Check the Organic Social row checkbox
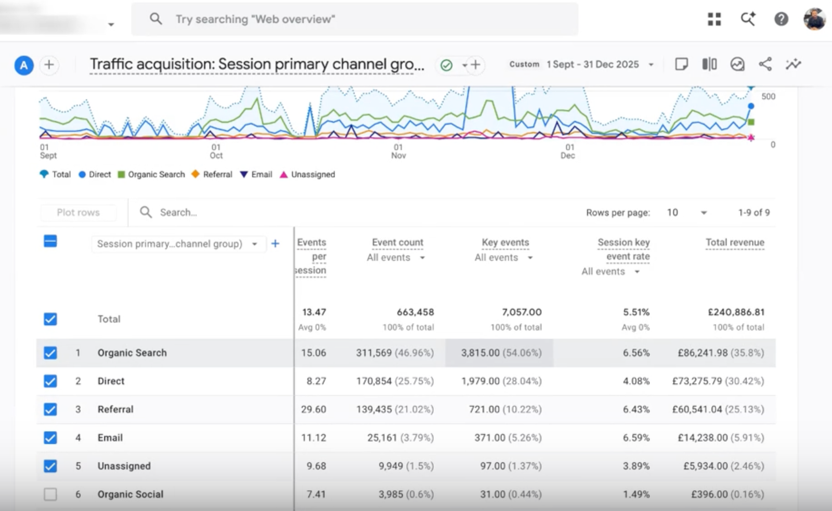Viewport: 832px width, 511px height. (50, 494)
